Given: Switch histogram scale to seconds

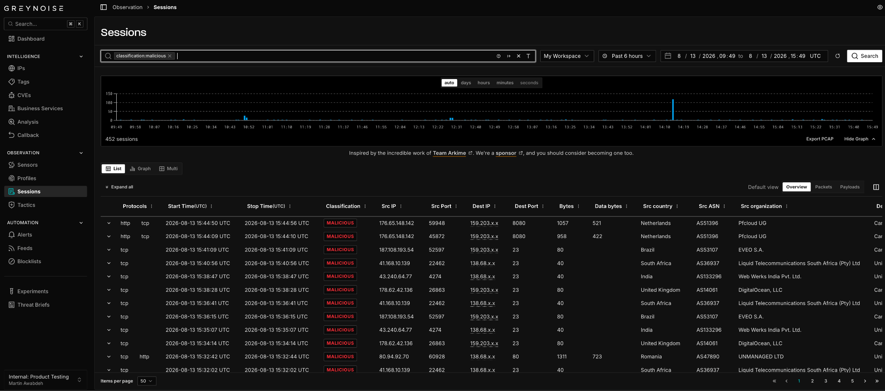Looking at the screenshot, I should pos(529,83).
